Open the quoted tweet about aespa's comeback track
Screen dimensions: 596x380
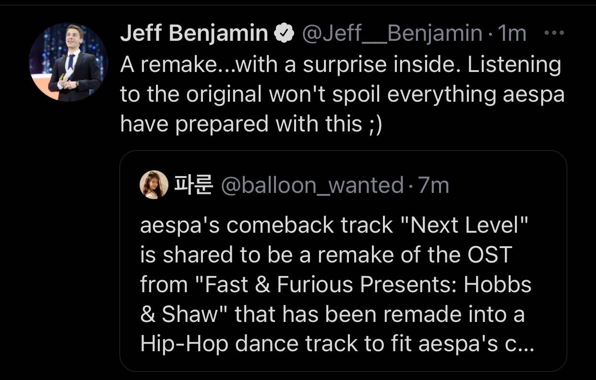(x=343, y=269)
